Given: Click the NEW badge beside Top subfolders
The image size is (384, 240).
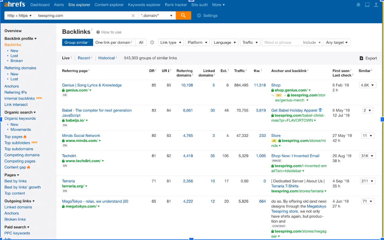Looking at the screenshot, I should 34,142.
